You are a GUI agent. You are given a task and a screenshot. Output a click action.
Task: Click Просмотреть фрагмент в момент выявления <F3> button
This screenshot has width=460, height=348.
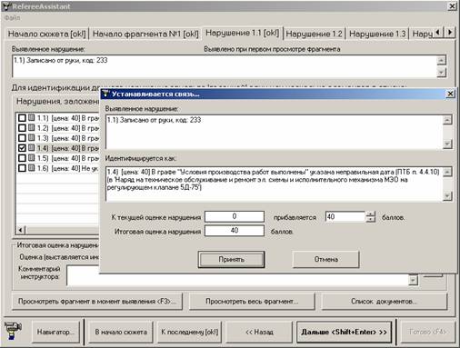tap(97, 302)
